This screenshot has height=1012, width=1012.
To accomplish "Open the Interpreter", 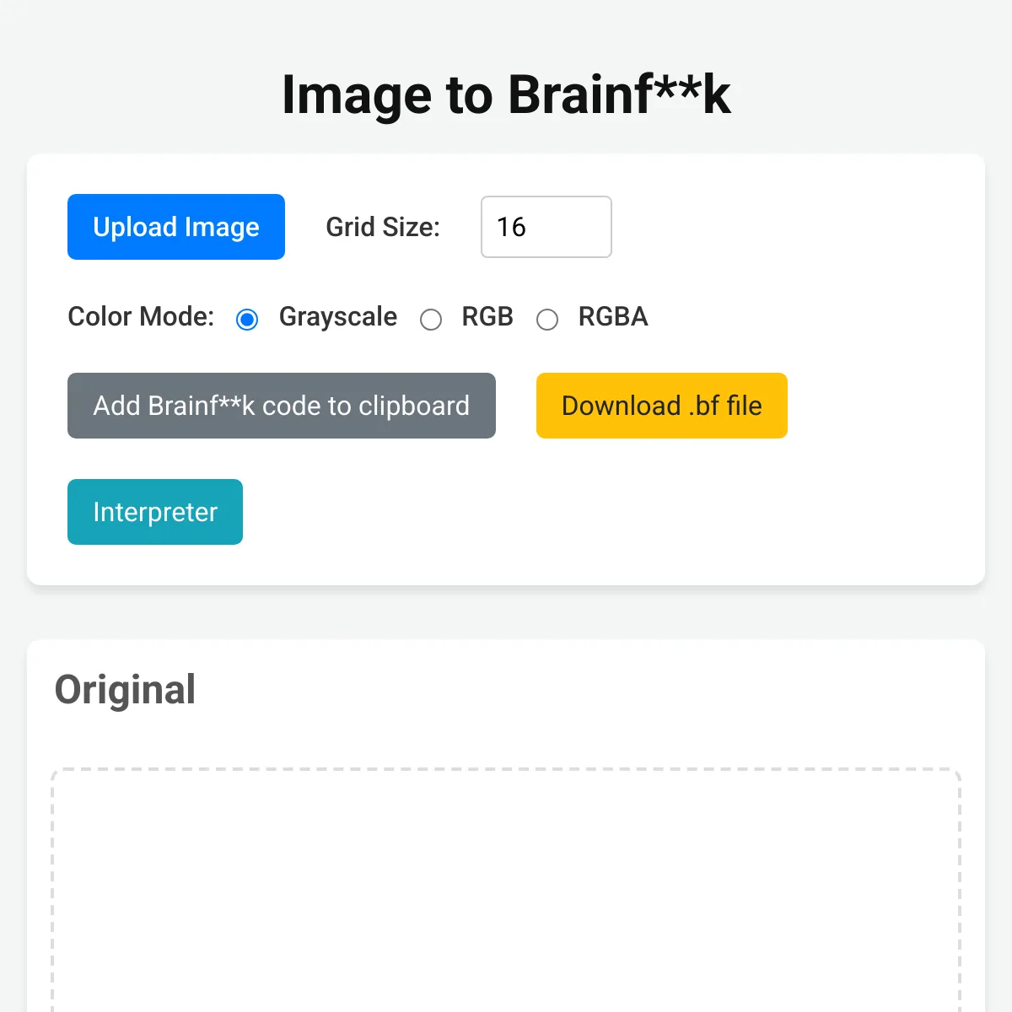I will [x=155, y=512].
